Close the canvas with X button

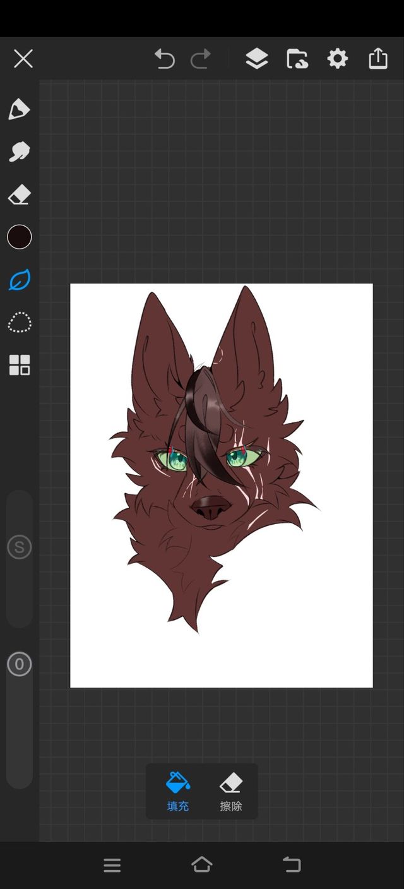pyautogui.click(x=23, y=59)
